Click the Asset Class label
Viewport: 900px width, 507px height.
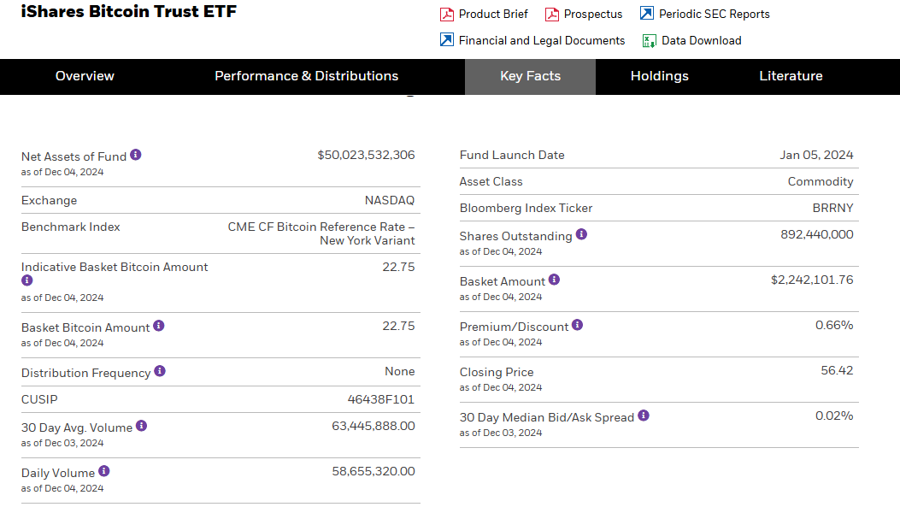click(491, 181)
